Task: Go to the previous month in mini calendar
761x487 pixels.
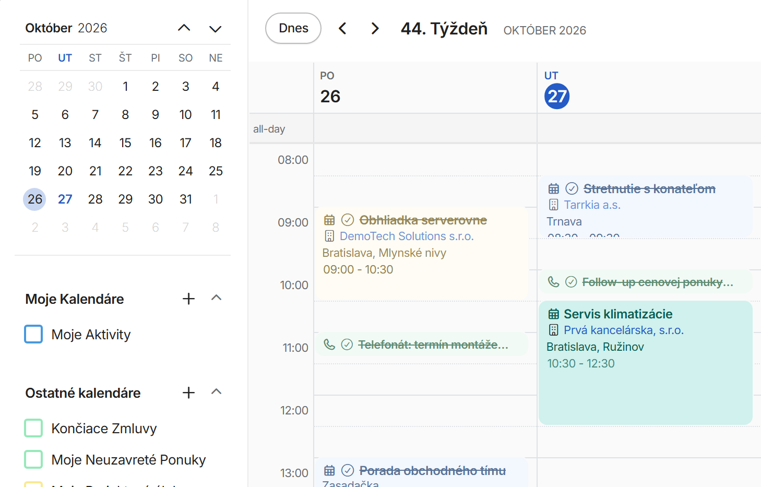Action: pyautogui.click(x=184, y=28)
